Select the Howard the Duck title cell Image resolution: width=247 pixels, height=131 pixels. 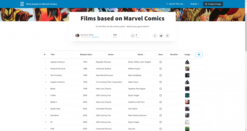(58, 69)
